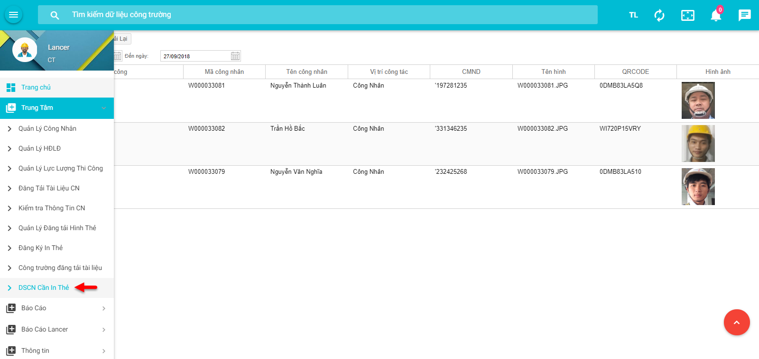Go to Trang chủ home page
The height and width of the screenshot is (359, 759).
click(36, 88)
